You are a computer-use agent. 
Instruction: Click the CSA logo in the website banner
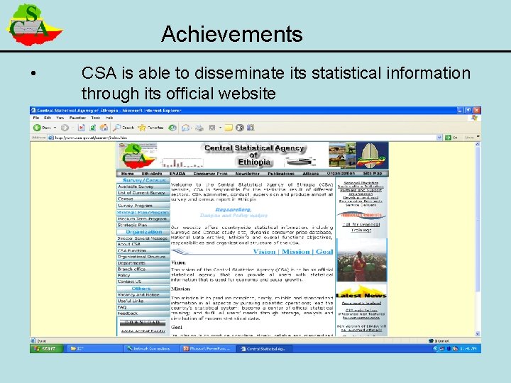(x=137, y=155)
